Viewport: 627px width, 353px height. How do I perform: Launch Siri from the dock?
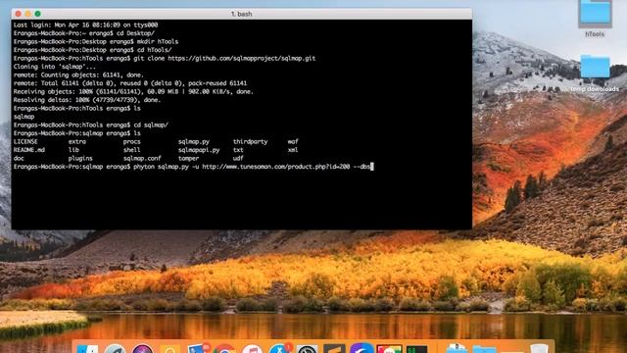142,349
